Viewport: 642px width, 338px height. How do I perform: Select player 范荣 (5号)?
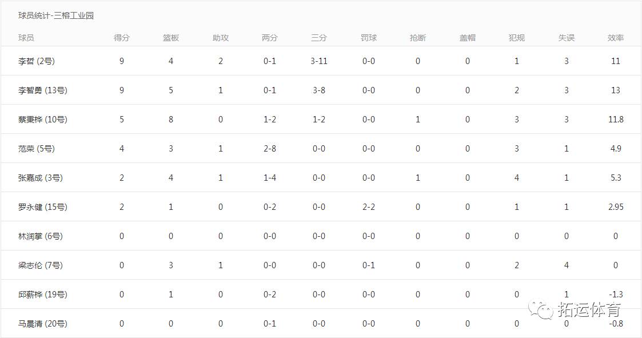37,148
